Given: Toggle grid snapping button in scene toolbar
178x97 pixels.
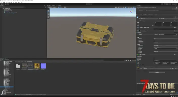Looking at the screenshot, I should [x=59, y=7].
